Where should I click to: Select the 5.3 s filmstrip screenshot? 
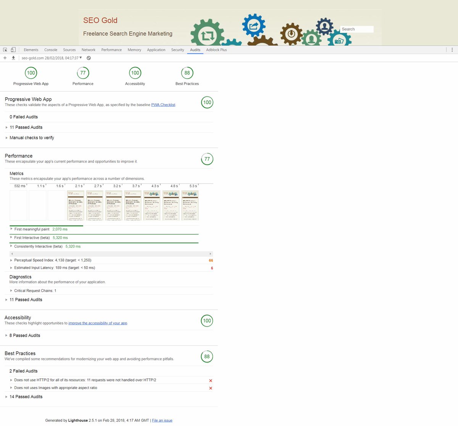(x=190, y=206)
